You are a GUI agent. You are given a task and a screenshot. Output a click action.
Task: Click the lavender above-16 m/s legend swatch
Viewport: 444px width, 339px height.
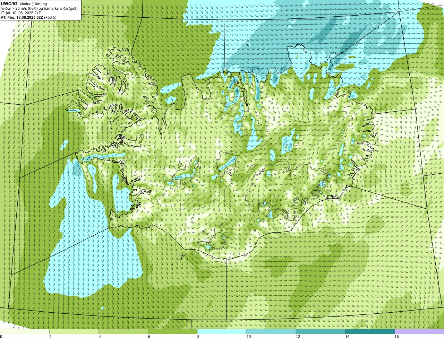pos(419,332)
